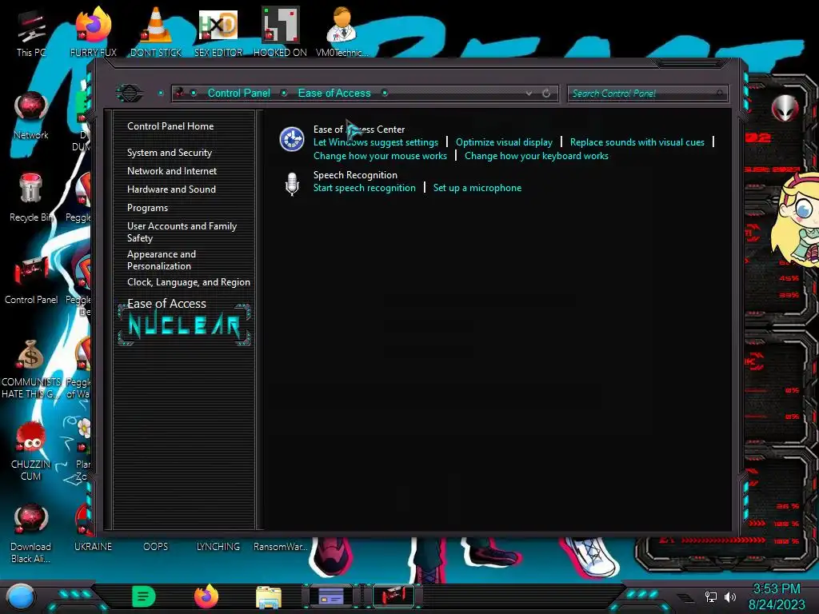Open This PC desktop icon
This screenshot has height=614, width=819.
[x=31, y=32]
